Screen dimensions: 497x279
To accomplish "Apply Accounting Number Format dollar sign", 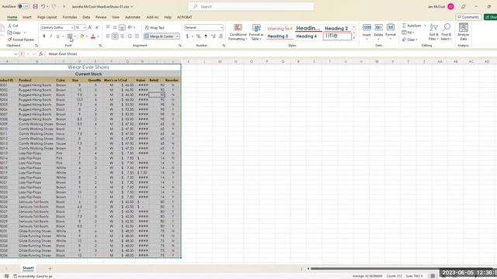I will pyautogui.click(x=187, y=36).
